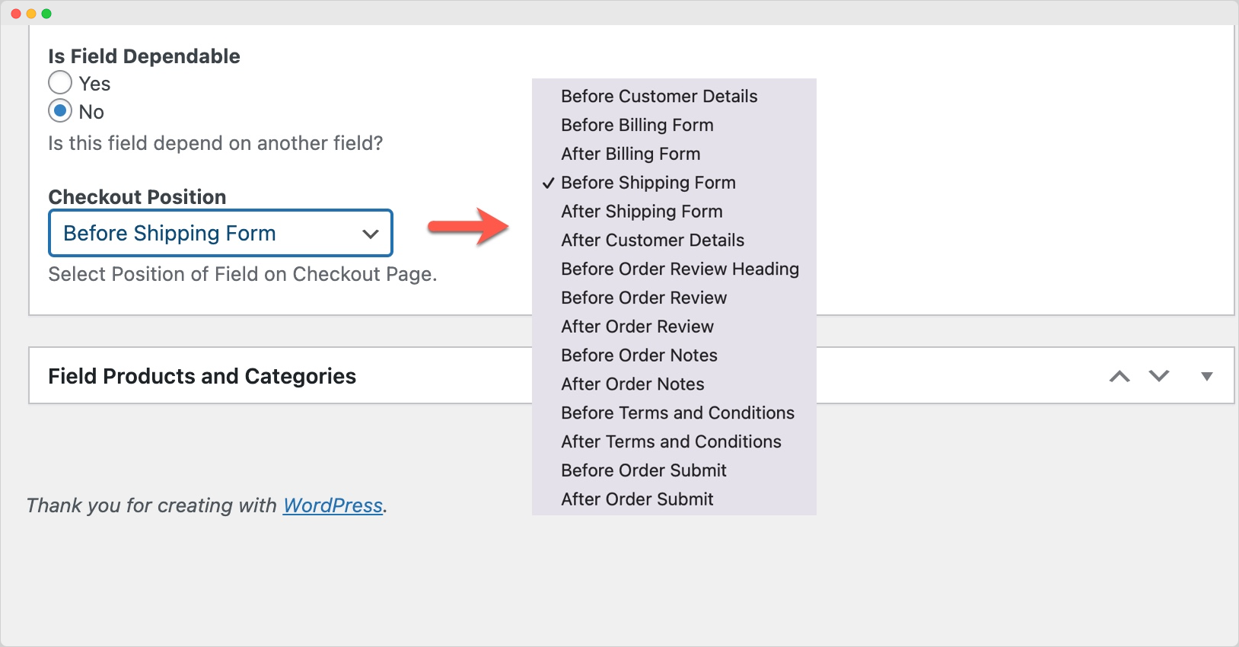This screenshot has width=1239, height=647.
Task: Pick After Billing Form position
Action: click(630, 155)
